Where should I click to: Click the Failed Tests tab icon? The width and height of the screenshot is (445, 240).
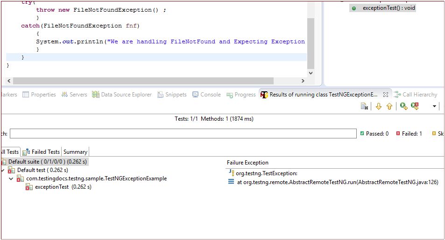pyautogui.click(x=26, y=152)
